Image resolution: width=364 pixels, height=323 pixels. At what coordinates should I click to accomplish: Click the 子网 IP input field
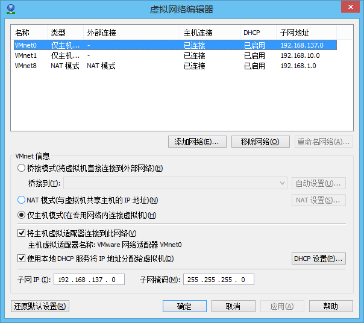click(89, 280)
